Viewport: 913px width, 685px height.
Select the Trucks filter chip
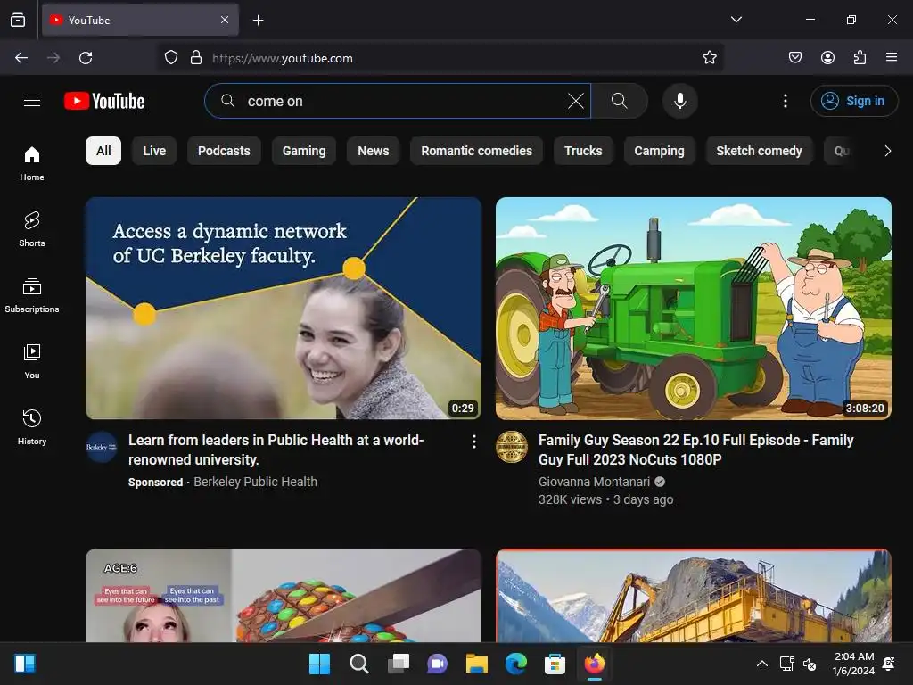click(x=583, y=151)
